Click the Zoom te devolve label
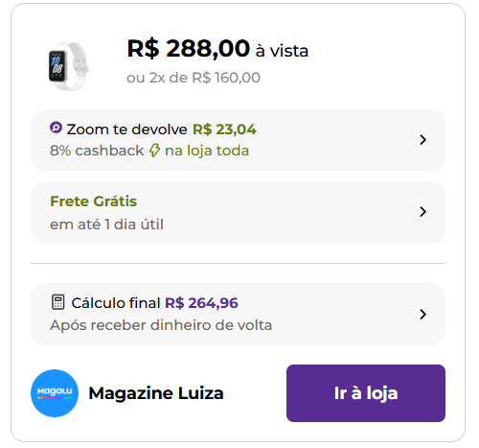Viewport: 479px width, 448px height. 126,130
